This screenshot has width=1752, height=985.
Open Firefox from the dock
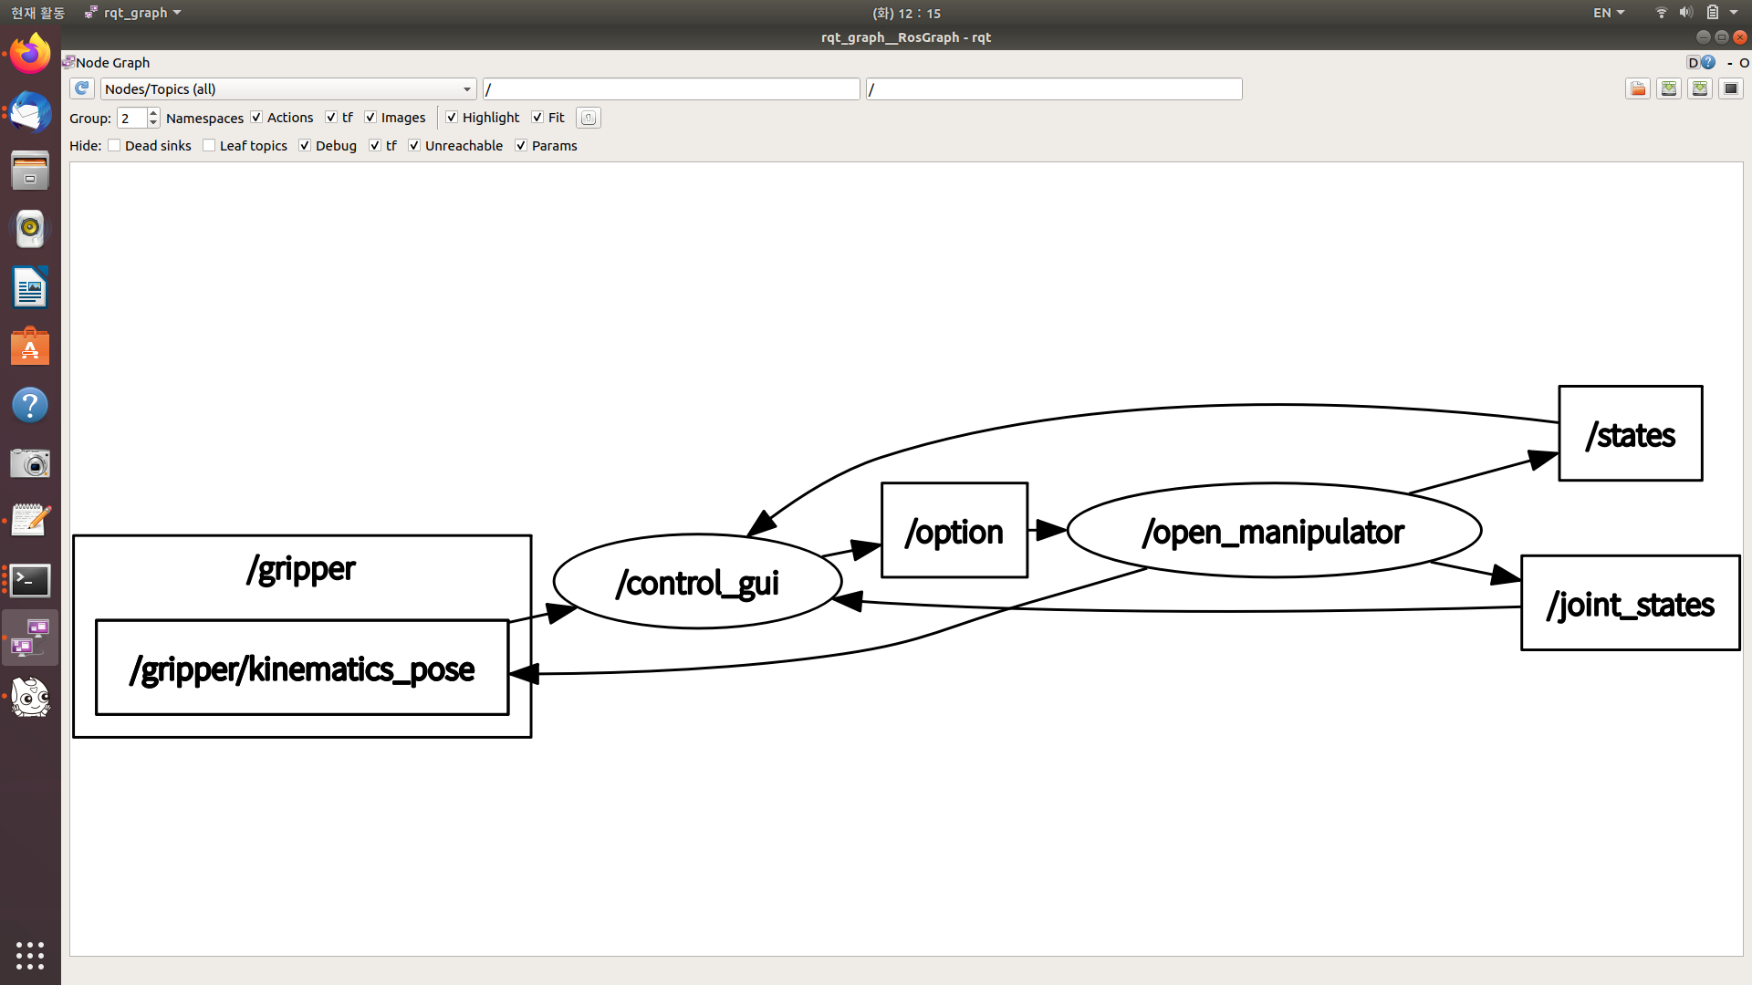30,54
